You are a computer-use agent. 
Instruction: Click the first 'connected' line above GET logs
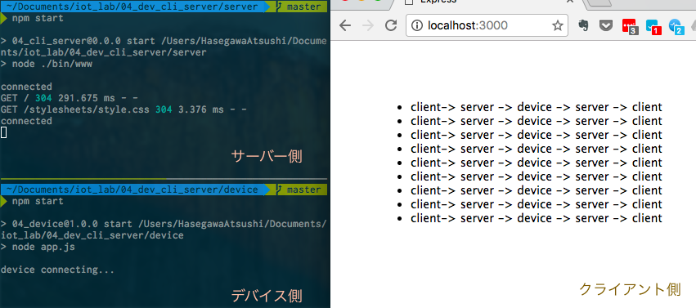tap(26, 87)
